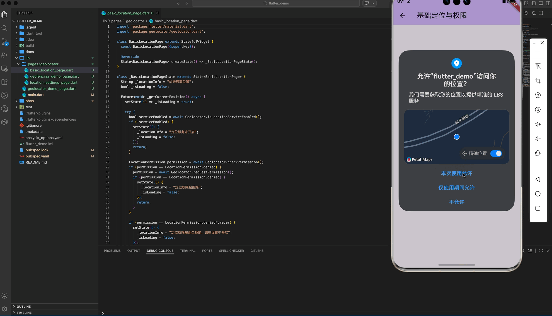
Task: Collapse the pages/geolocator folder
Action: tap(19, 64)
